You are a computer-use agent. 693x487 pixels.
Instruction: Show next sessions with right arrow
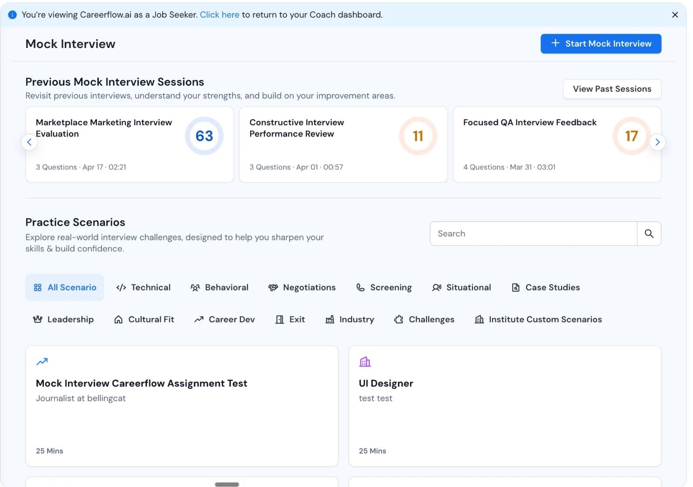657,142
